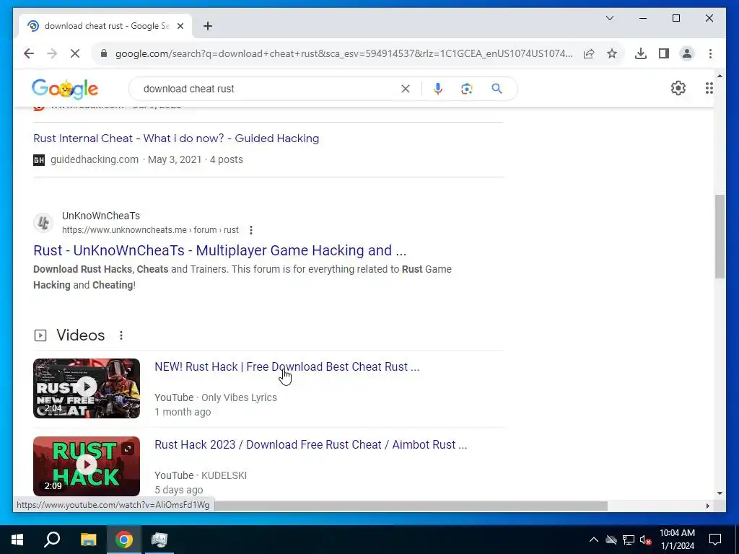Image resolution: width=739 pixels, height=554 pixels.
Task: Open Chrome downloads icon
Action: click(x=641, y=53)
